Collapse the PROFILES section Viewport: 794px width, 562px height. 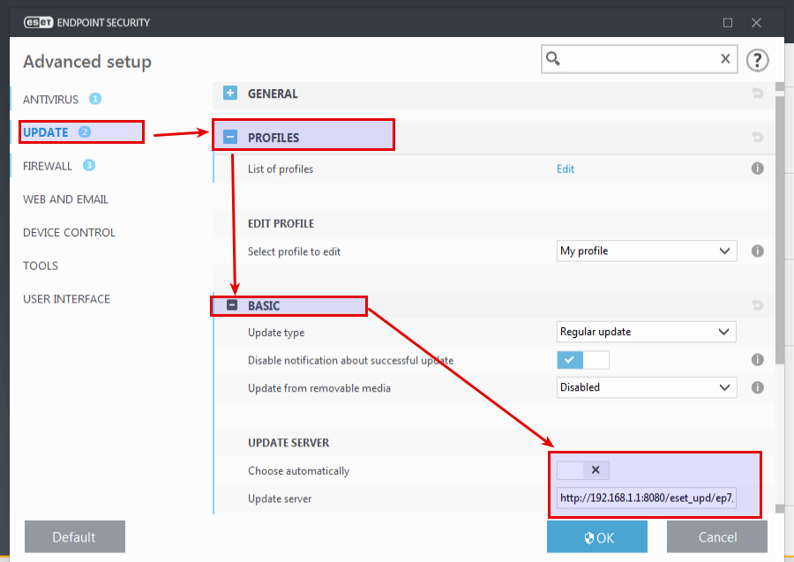(x=230, y=137)
